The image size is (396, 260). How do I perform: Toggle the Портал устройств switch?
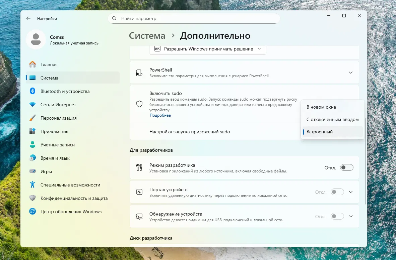pyautogui.click(x=337, y=192)
